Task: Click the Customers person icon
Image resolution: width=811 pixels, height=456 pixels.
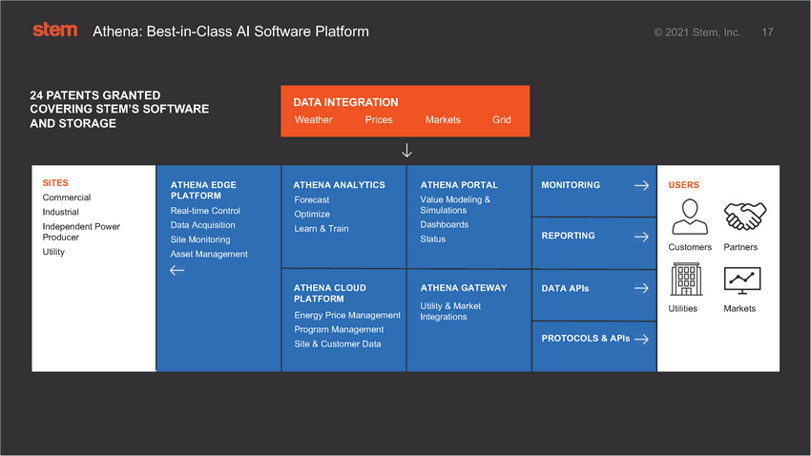Action: point(689,218)
